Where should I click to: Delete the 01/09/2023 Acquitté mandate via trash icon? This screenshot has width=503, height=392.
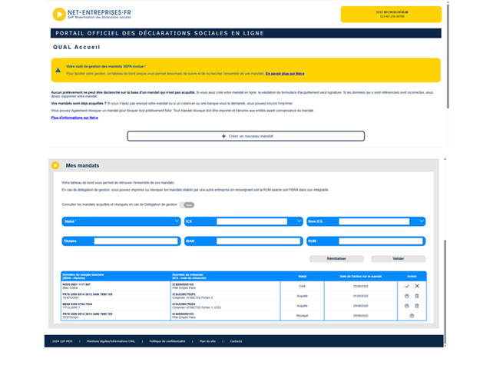coord(417,296)
